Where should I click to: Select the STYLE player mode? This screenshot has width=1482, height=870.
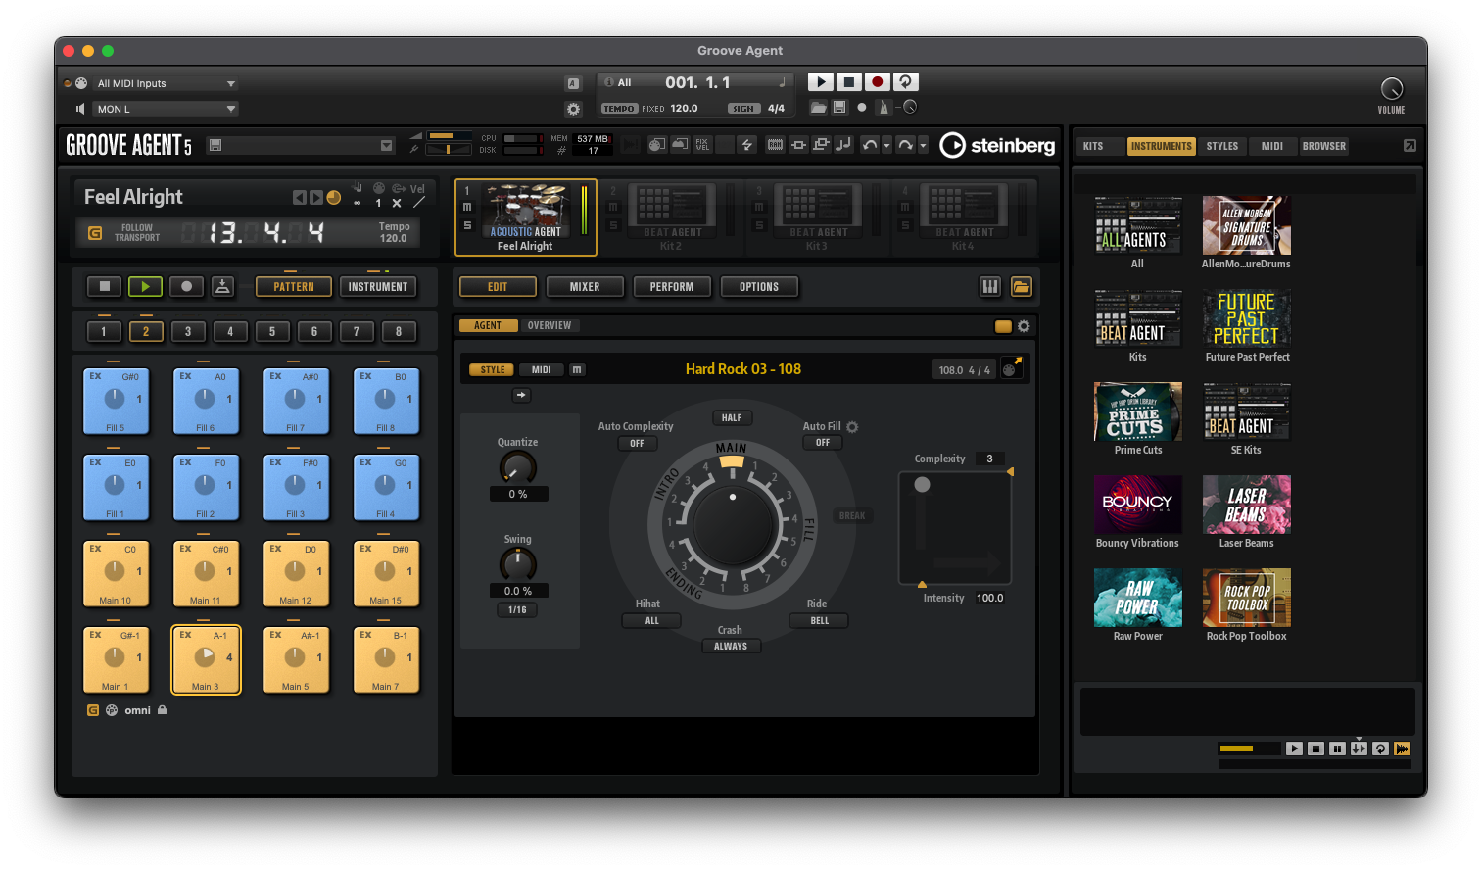tap(493, 369)
